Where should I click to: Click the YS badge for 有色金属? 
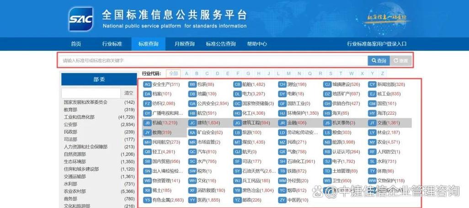[x=147, y=200]
